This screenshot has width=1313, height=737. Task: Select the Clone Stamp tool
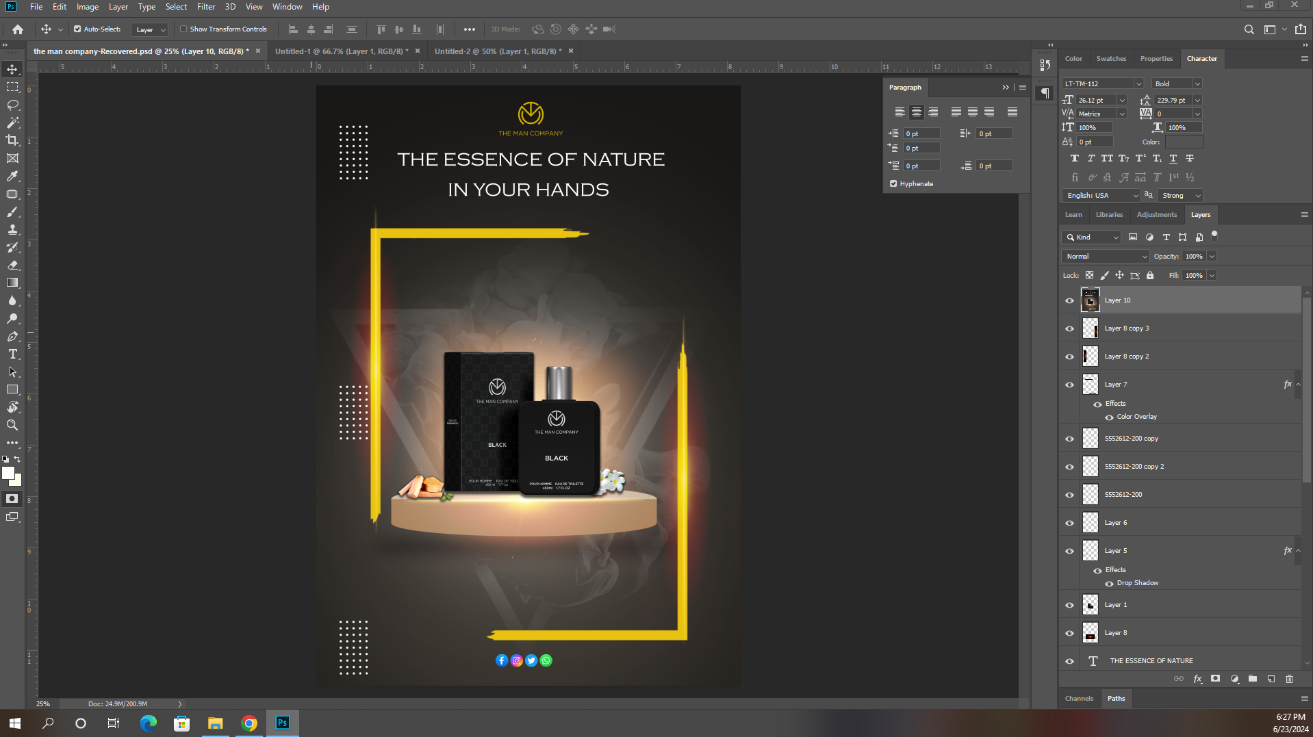12,229
